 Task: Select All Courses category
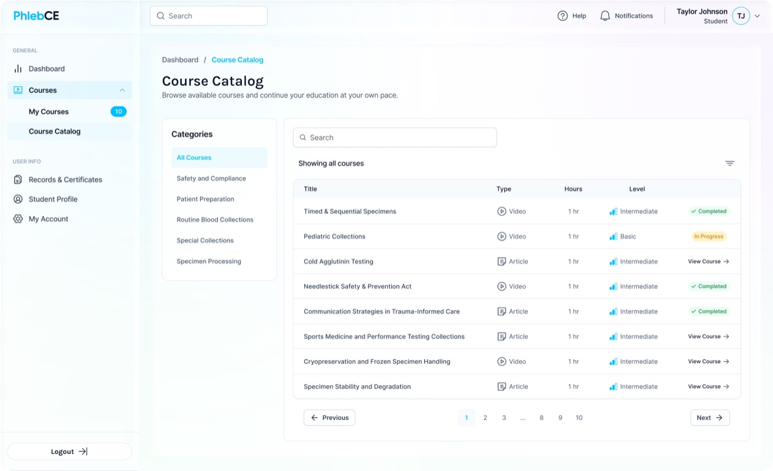[x=219, y=158]
